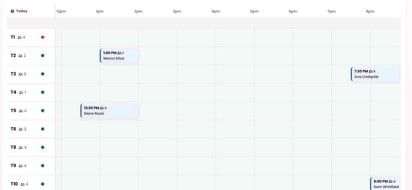Click the 12pm time header
The height and width of the screenshot is (190, 412).
[61, 11]
